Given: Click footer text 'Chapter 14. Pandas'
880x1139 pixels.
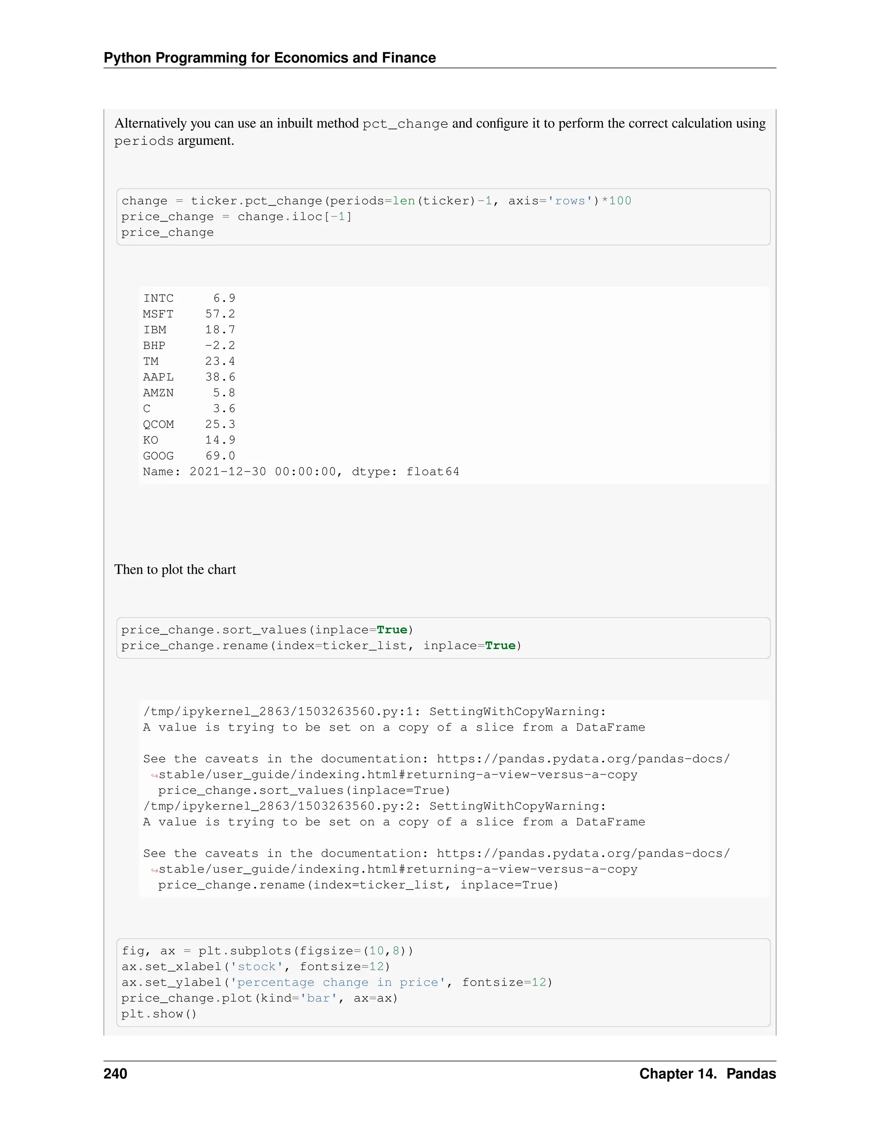Looking at the screenshot, I should tap(707, 1073).
